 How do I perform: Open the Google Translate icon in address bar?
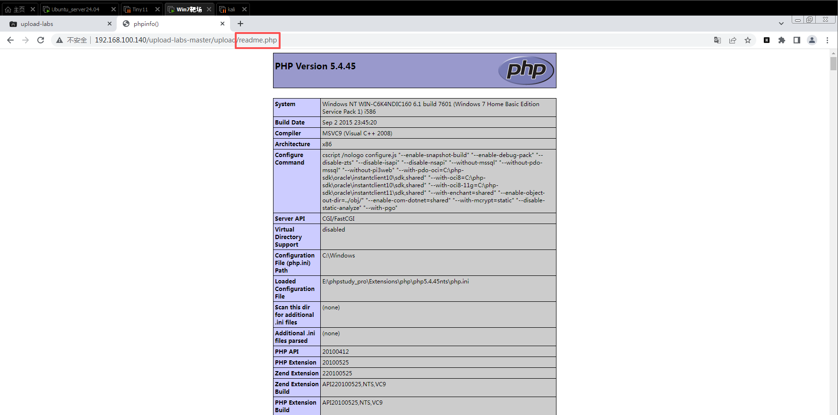[x=718, y=40]
